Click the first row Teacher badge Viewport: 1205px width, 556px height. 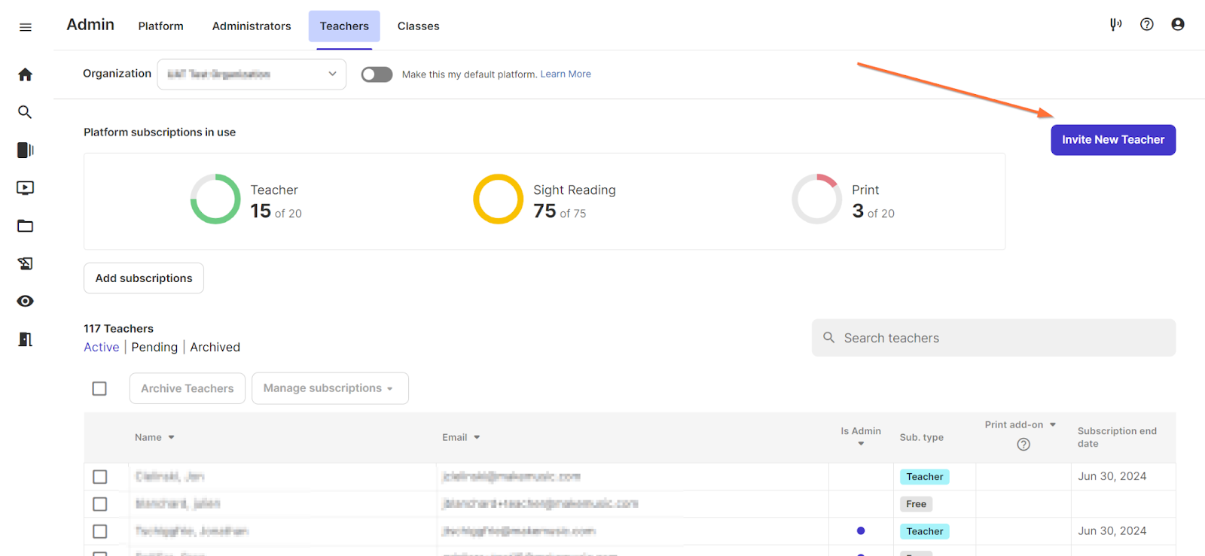pos(924,477)
